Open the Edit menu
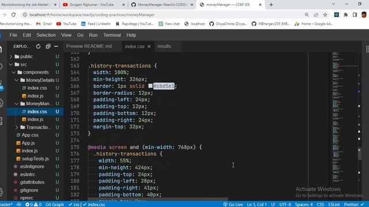Viewport: 369px width, 207px height. click(x=27, y=35)
